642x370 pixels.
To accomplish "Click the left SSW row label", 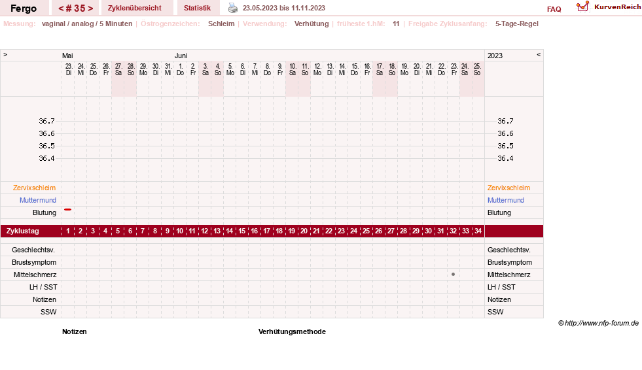I will (48, 312).
